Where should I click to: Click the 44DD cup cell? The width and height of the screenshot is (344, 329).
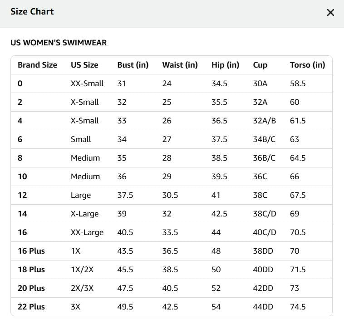tap(263, 307)
